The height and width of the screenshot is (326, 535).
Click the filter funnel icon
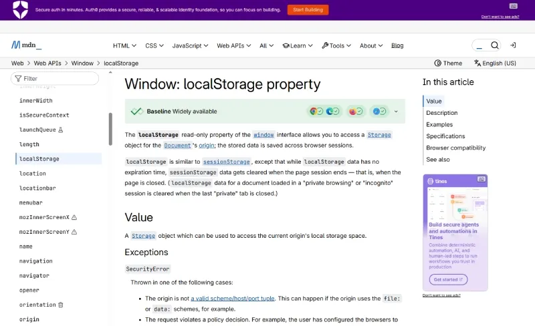(x=18, y=78)
